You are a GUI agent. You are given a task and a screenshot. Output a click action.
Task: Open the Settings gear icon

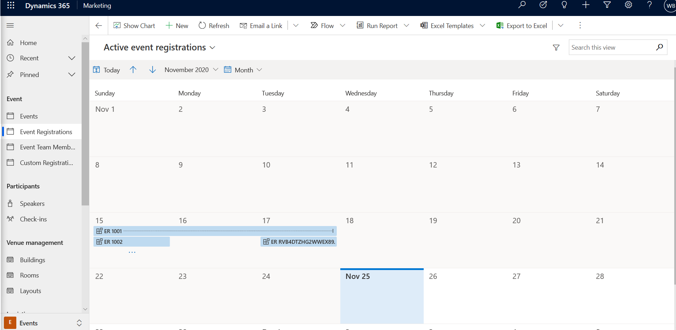[x=628, y=5]
